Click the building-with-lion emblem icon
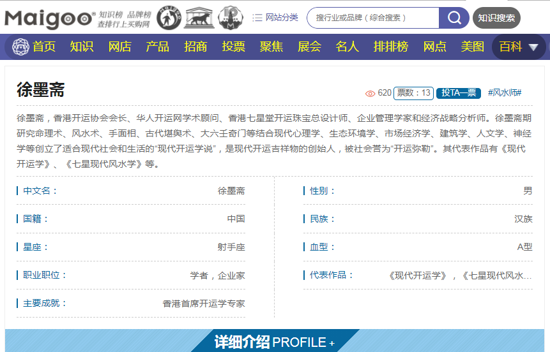This screenshot has width=550, height=352. tap(199, 18)
